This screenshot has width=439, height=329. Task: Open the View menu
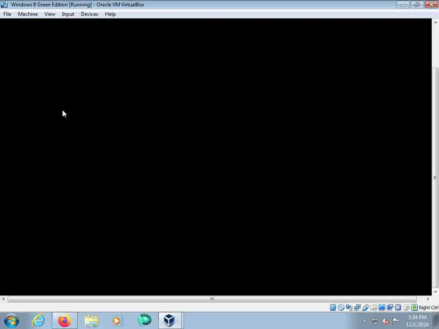50,14
